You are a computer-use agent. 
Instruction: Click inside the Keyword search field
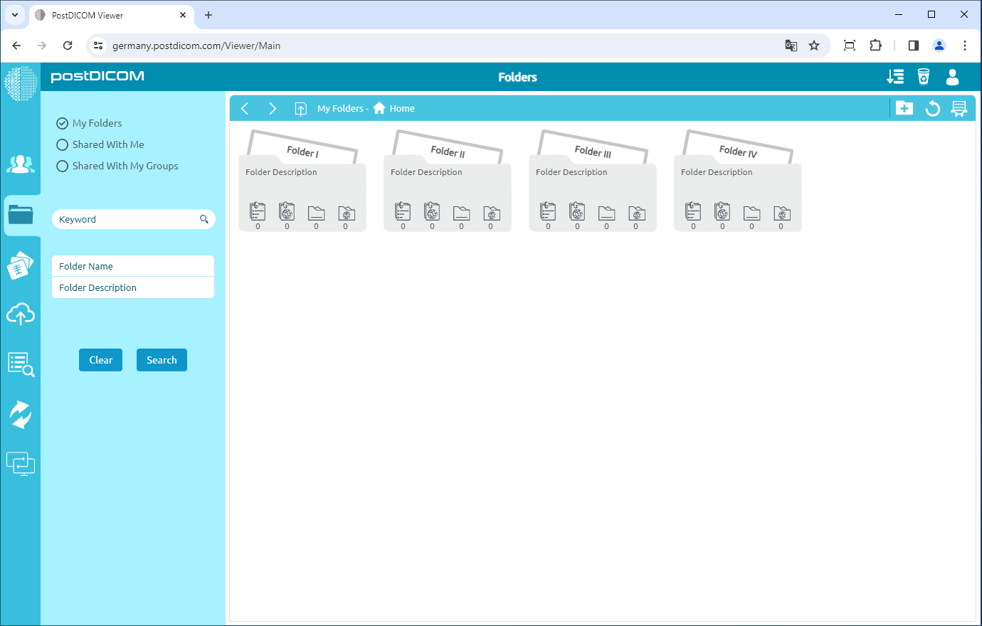[121, 219]
